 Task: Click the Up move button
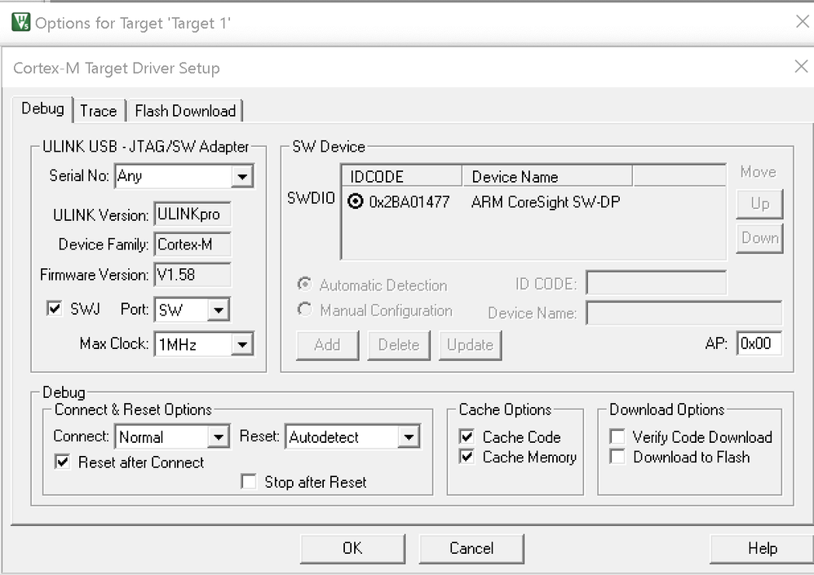pos(759,204)
